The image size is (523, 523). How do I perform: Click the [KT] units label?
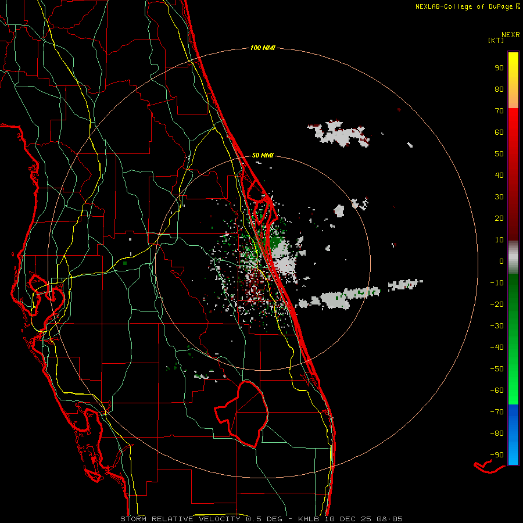click(x=496, y=40)
